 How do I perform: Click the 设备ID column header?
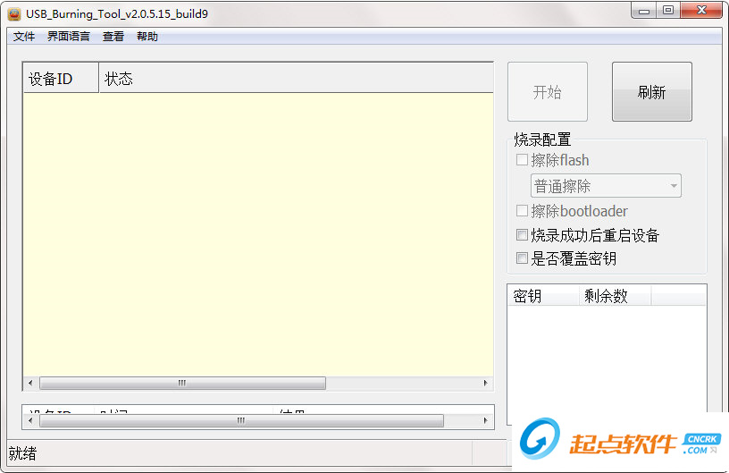61,78
